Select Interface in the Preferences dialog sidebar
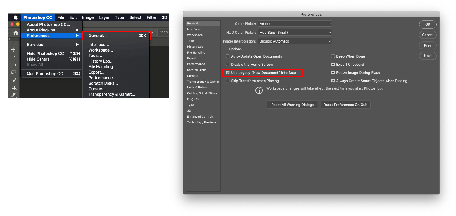This screenshot has height=216, width=456. point(203,29)
